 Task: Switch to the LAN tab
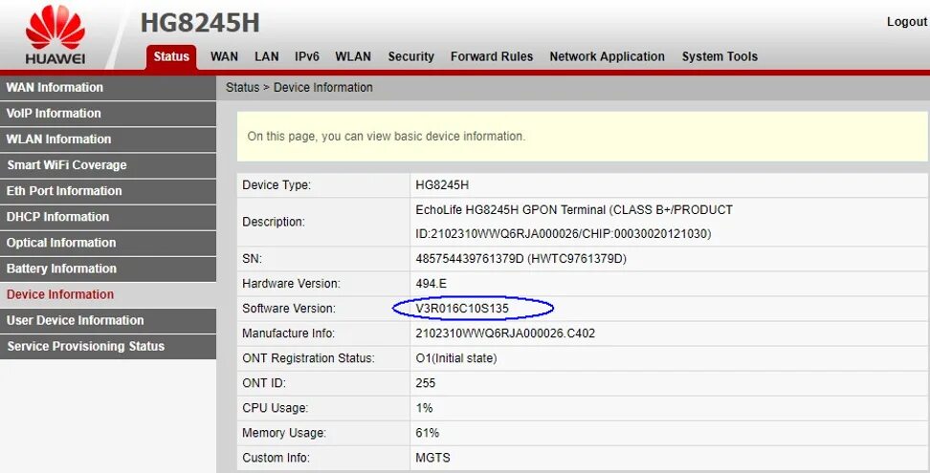tap(266, 56)
